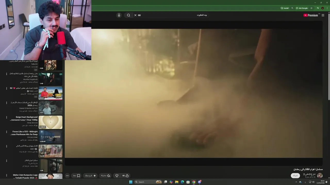
Task: Open Discord from the taskbar
Action: [x=200, y=182]
